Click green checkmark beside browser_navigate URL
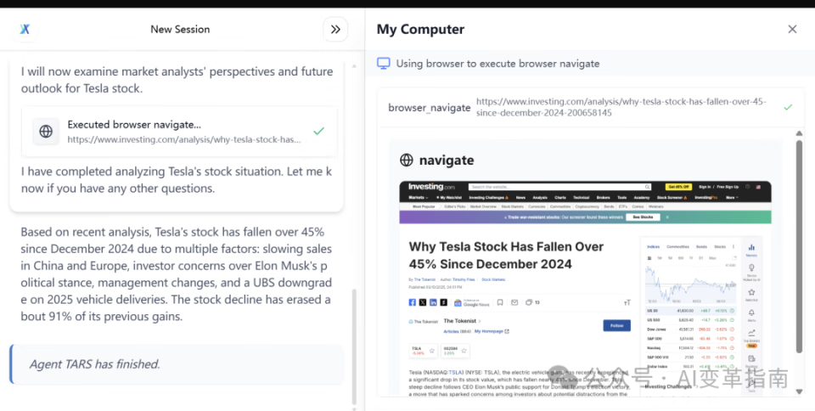This screenshot has width=815, height=411. (x=788, y=107)
